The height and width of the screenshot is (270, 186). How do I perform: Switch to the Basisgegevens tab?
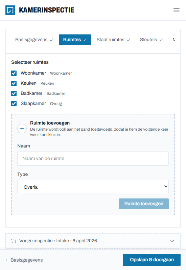[34, 40]
